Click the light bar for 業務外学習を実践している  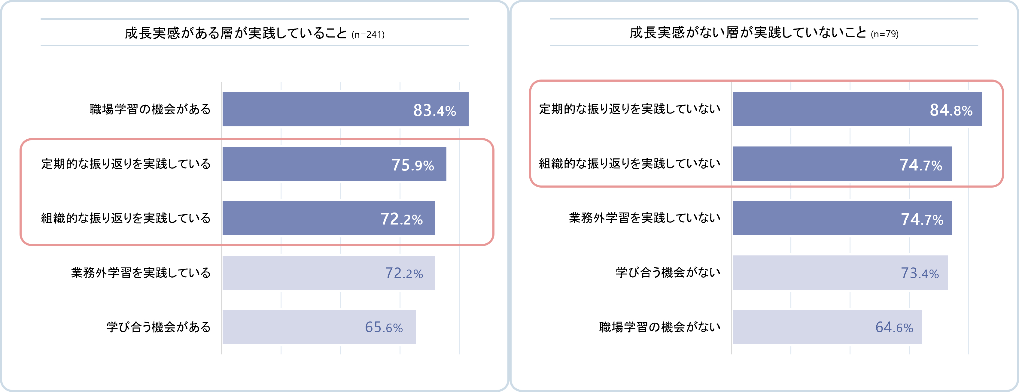click(328, 273)
